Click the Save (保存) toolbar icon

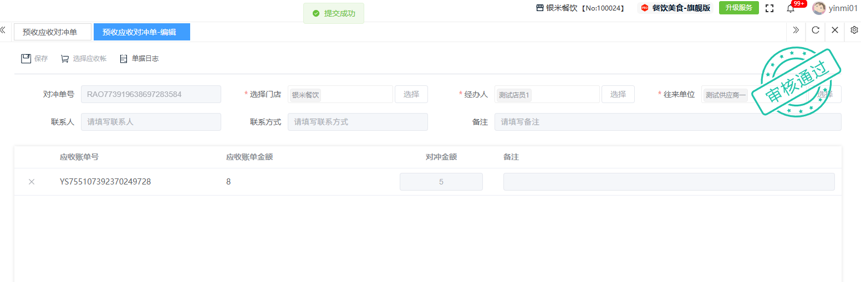[x=26, y=59]
